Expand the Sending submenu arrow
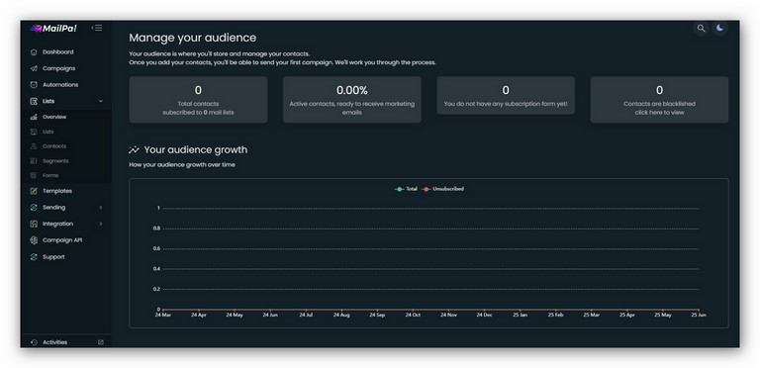 (x=101, y=207)
